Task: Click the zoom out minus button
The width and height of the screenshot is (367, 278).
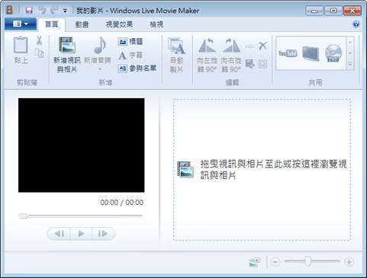Action: pos(275,262)
